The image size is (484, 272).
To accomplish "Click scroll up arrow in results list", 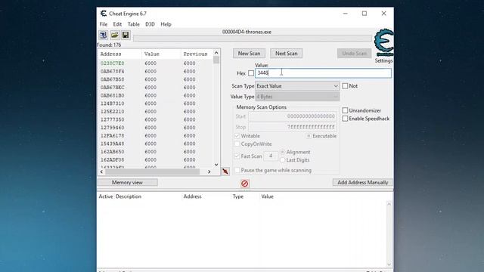I will click(x=216, y=53).
